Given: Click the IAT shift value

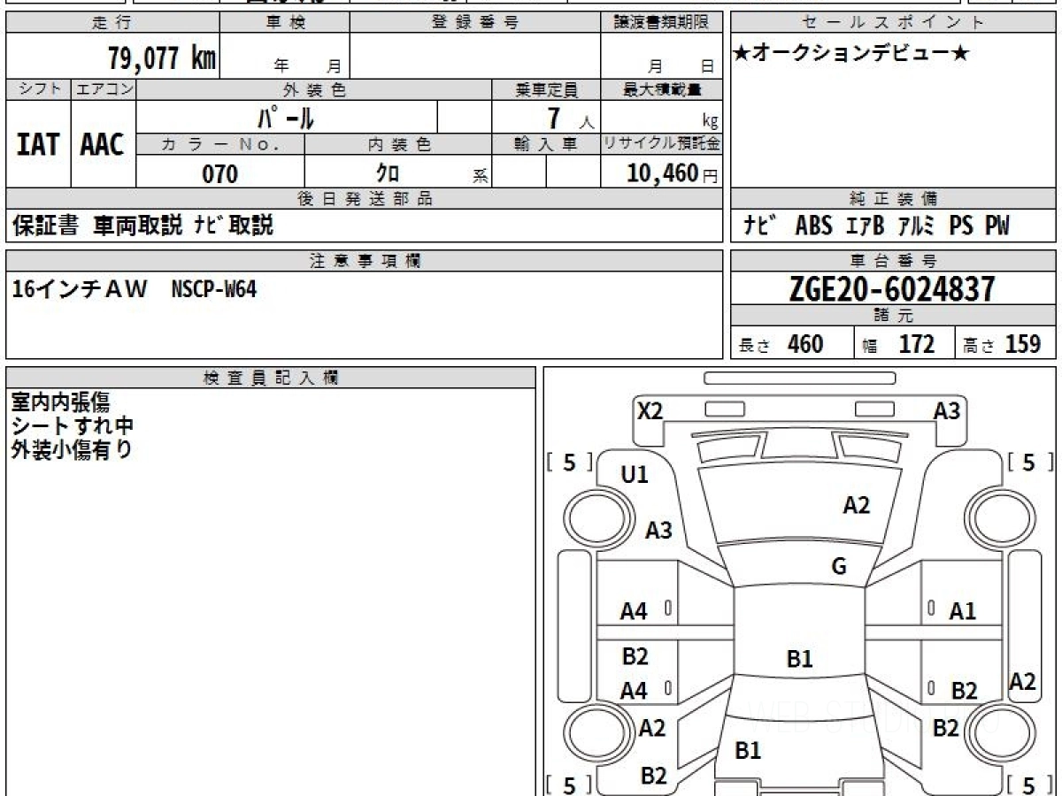Looking at the screenshot, I should point(38,145).
